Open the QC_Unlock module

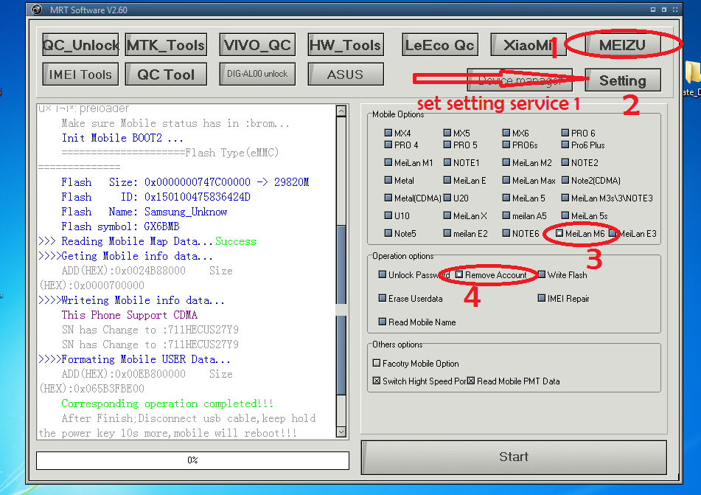[80, 45]
